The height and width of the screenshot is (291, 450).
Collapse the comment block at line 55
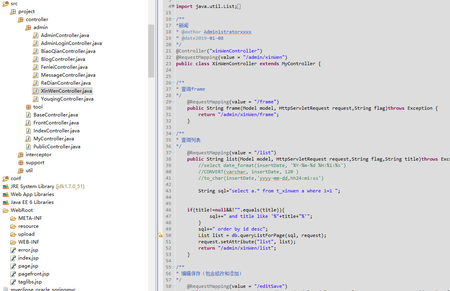[173, 267]
